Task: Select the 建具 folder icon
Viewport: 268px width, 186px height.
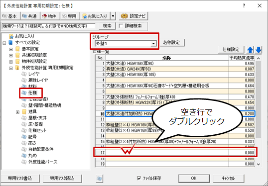Action: pos(24,112)
